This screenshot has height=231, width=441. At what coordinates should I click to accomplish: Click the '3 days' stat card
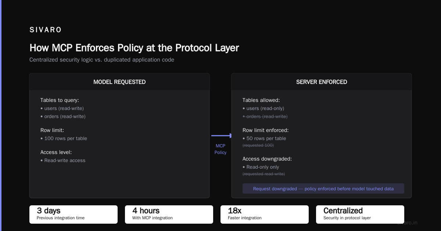pyautogui.click(x=73, y=214)
